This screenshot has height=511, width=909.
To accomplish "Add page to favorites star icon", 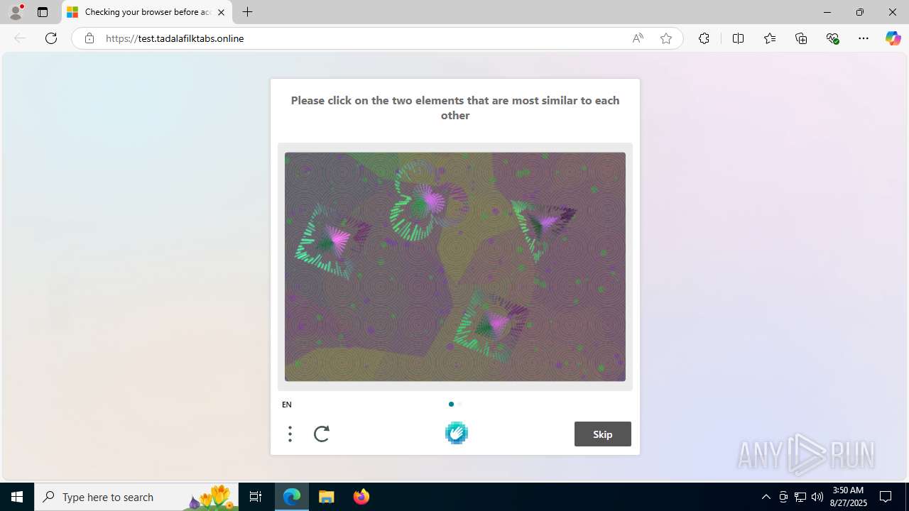I will tap(666, 38).
